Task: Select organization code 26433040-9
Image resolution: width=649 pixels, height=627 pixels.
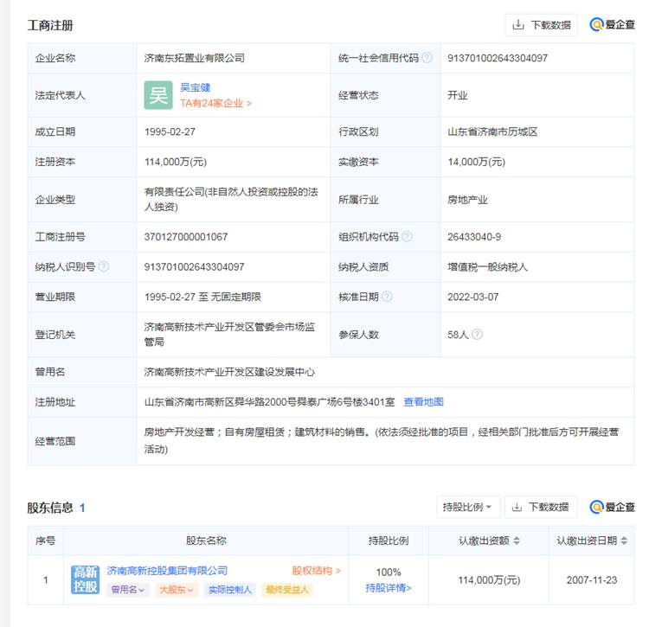Action: point(474,237)
